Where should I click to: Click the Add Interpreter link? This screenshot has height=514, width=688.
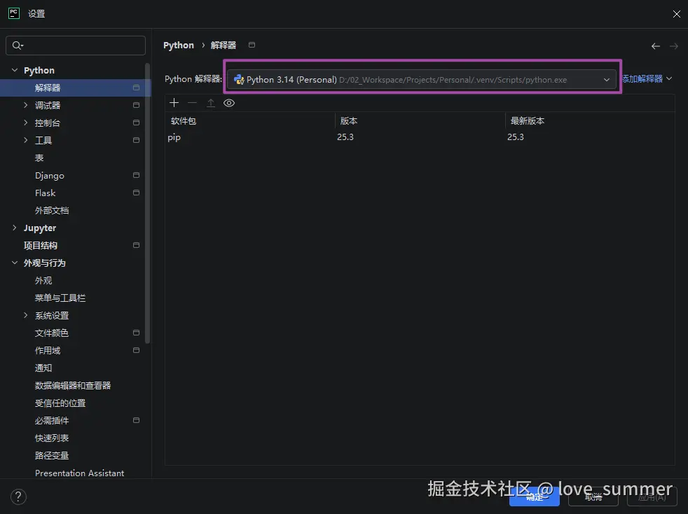(x=647, y=78)
